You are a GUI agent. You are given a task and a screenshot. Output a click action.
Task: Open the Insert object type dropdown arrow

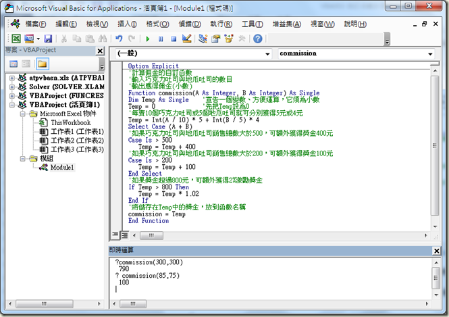point(38,39)
